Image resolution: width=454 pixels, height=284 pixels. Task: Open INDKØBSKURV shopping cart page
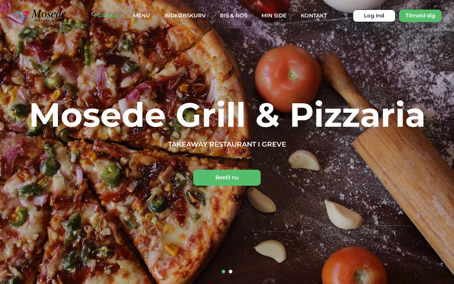coord(185,16)
